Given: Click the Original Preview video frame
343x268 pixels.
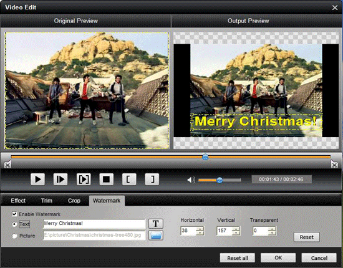Looking at the screenshot, I should click(87, 90).
